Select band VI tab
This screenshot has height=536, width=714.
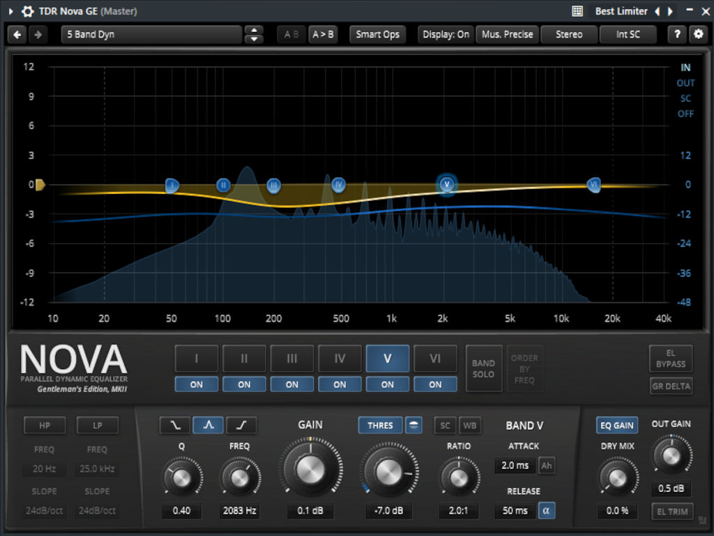[435, 359]
